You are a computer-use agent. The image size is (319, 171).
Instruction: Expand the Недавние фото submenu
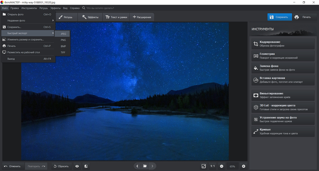click(x=28, y=20)
